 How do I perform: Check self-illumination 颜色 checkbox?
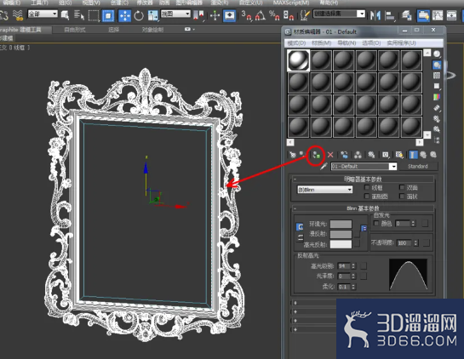click(x=376, y=223)
